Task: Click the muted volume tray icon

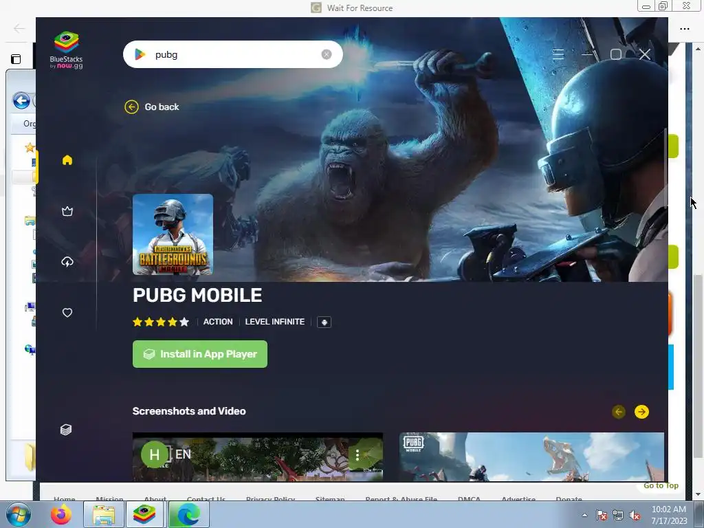Action: point(635,515)
